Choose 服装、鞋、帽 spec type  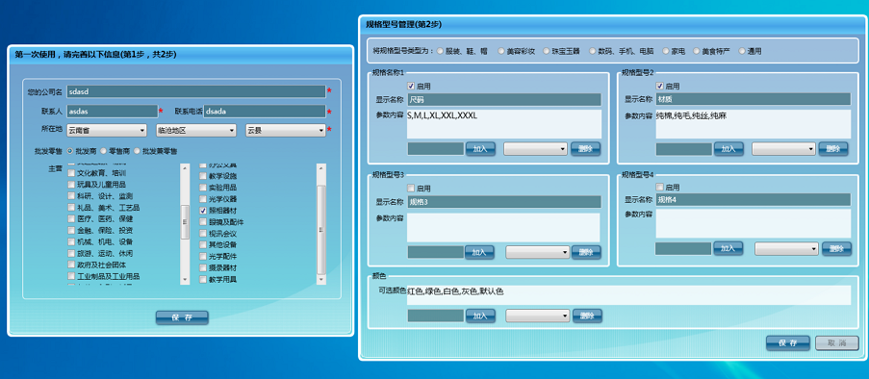pyautogui.click(x=440, y=51)
